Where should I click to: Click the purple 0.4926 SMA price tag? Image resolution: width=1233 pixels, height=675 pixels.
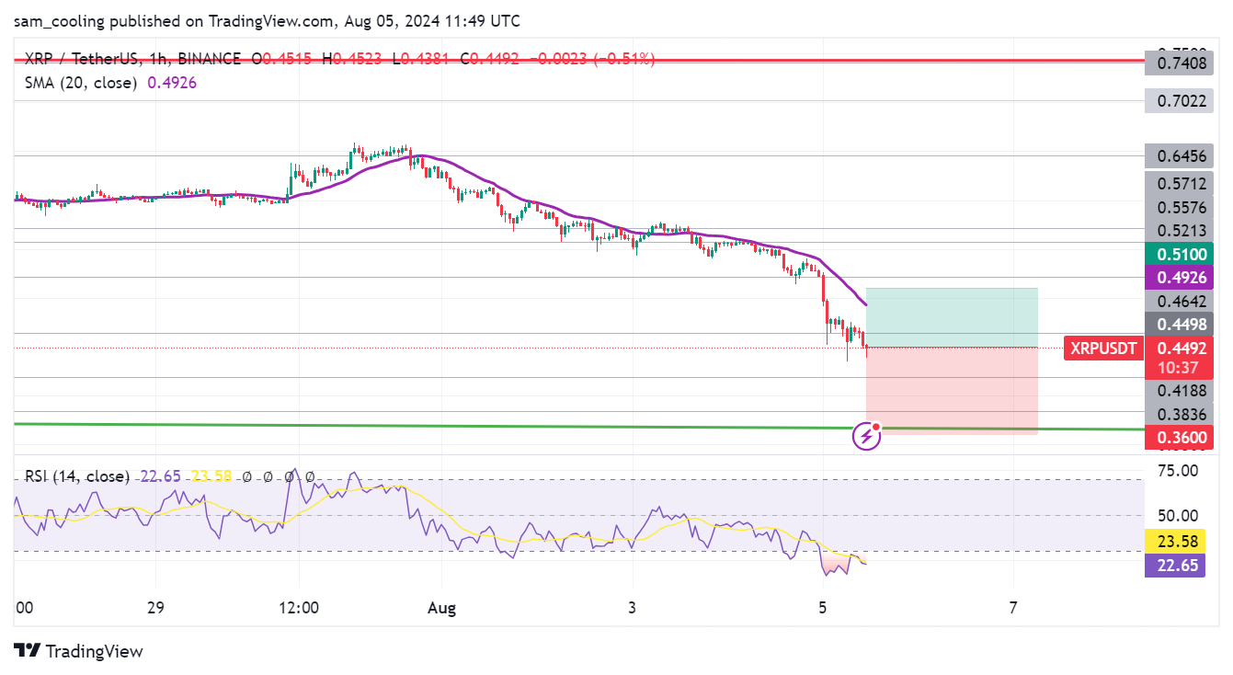(x=1178, y=277)
